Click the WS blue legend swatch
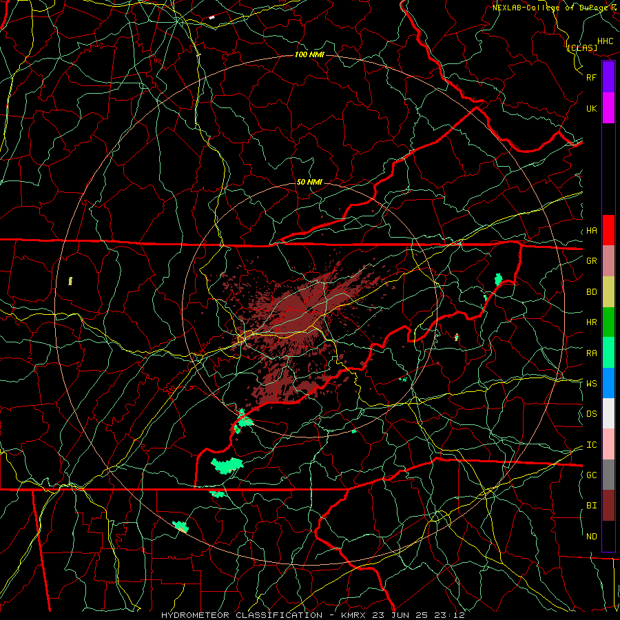The height and width of the screenshot is (620, 620). pyautogui.click(x=608, y=383)
